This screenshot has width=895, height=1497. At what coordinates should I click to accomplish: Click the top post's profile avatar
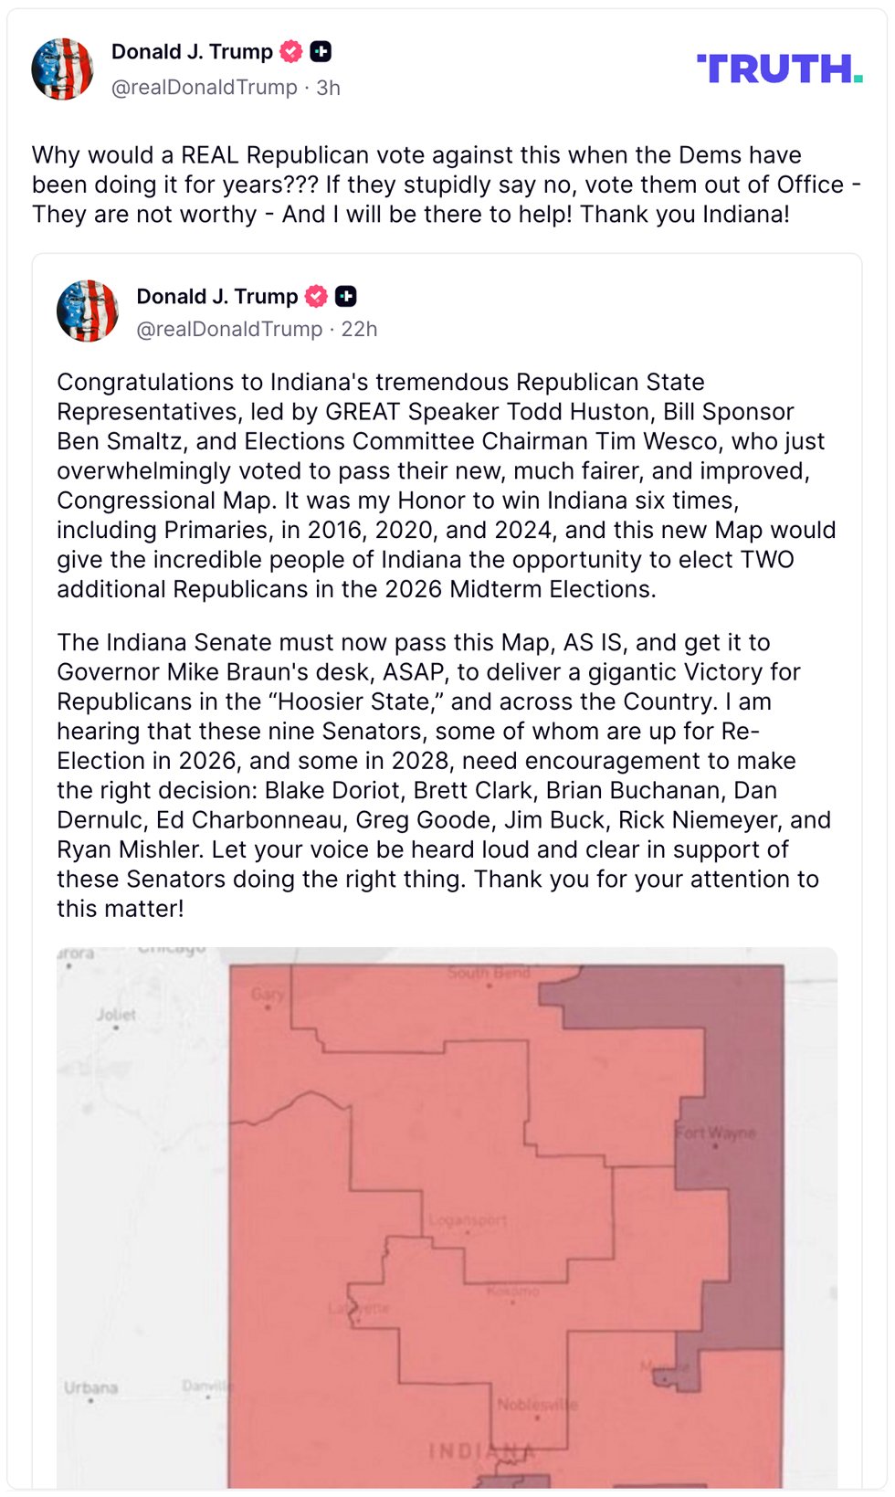pyautogui.click(x=62, y=69)
